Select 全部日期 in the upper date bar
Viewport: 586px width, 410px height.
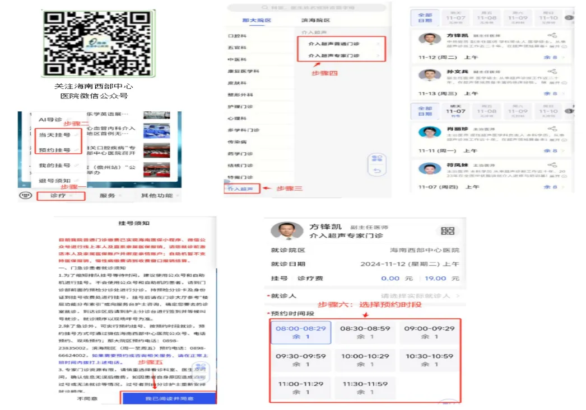point(425,17)
